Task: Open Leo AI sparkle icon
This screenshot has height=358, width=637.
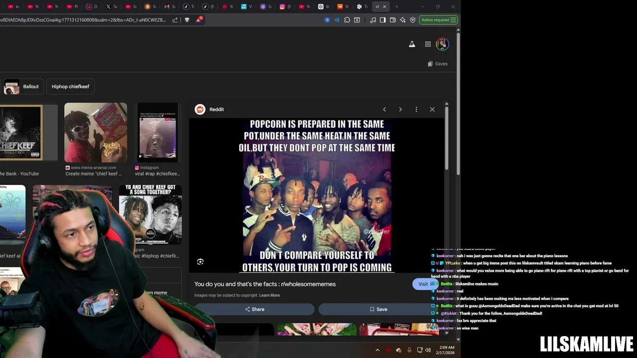Action: click(403, 20)
